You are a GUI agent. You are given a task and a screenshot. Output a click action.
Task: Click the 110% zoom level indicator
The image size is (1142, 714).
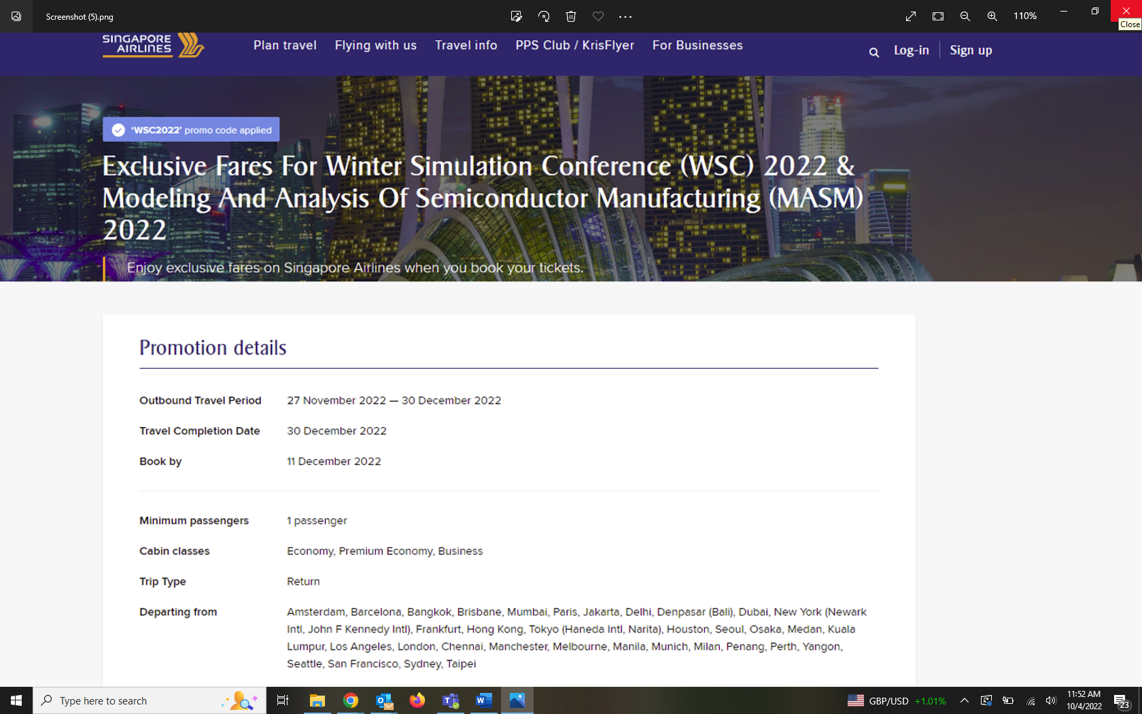[x=1025, y=16]
